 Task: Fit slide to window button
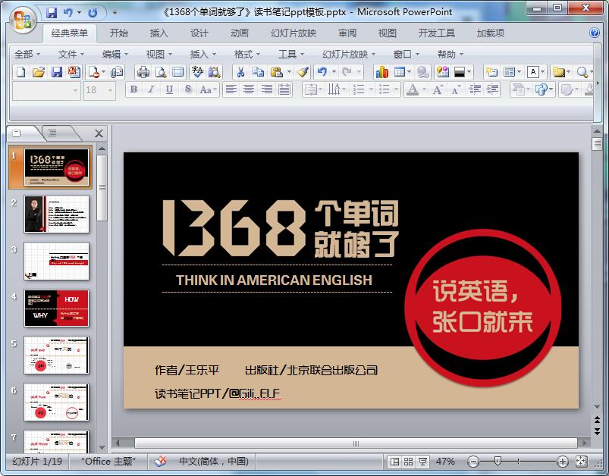(582, 462)
